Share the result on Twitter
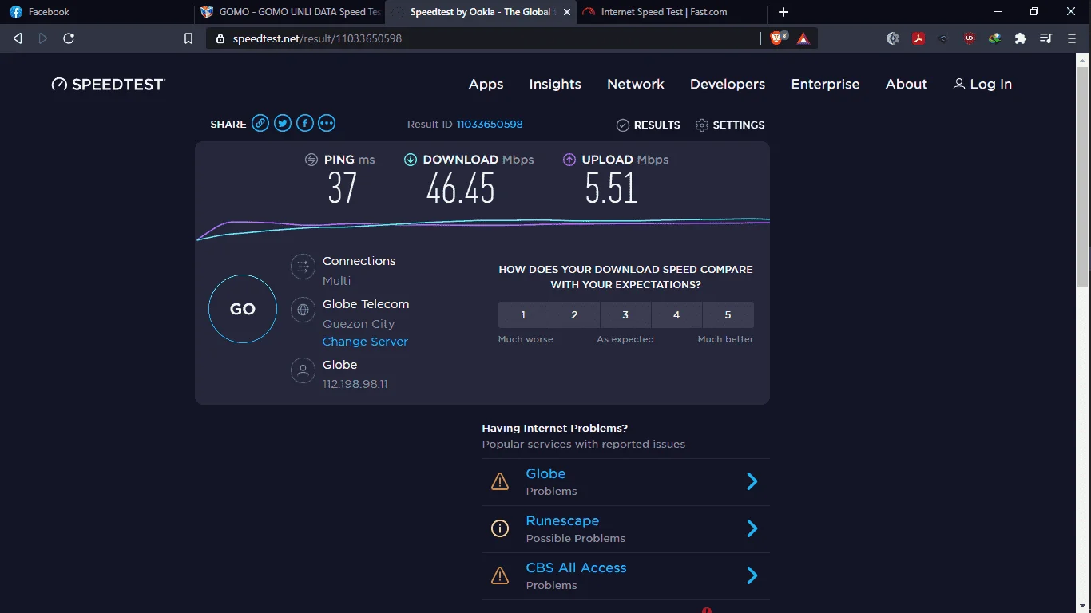Screen dimensions: 1091x613 click(283, 124)
